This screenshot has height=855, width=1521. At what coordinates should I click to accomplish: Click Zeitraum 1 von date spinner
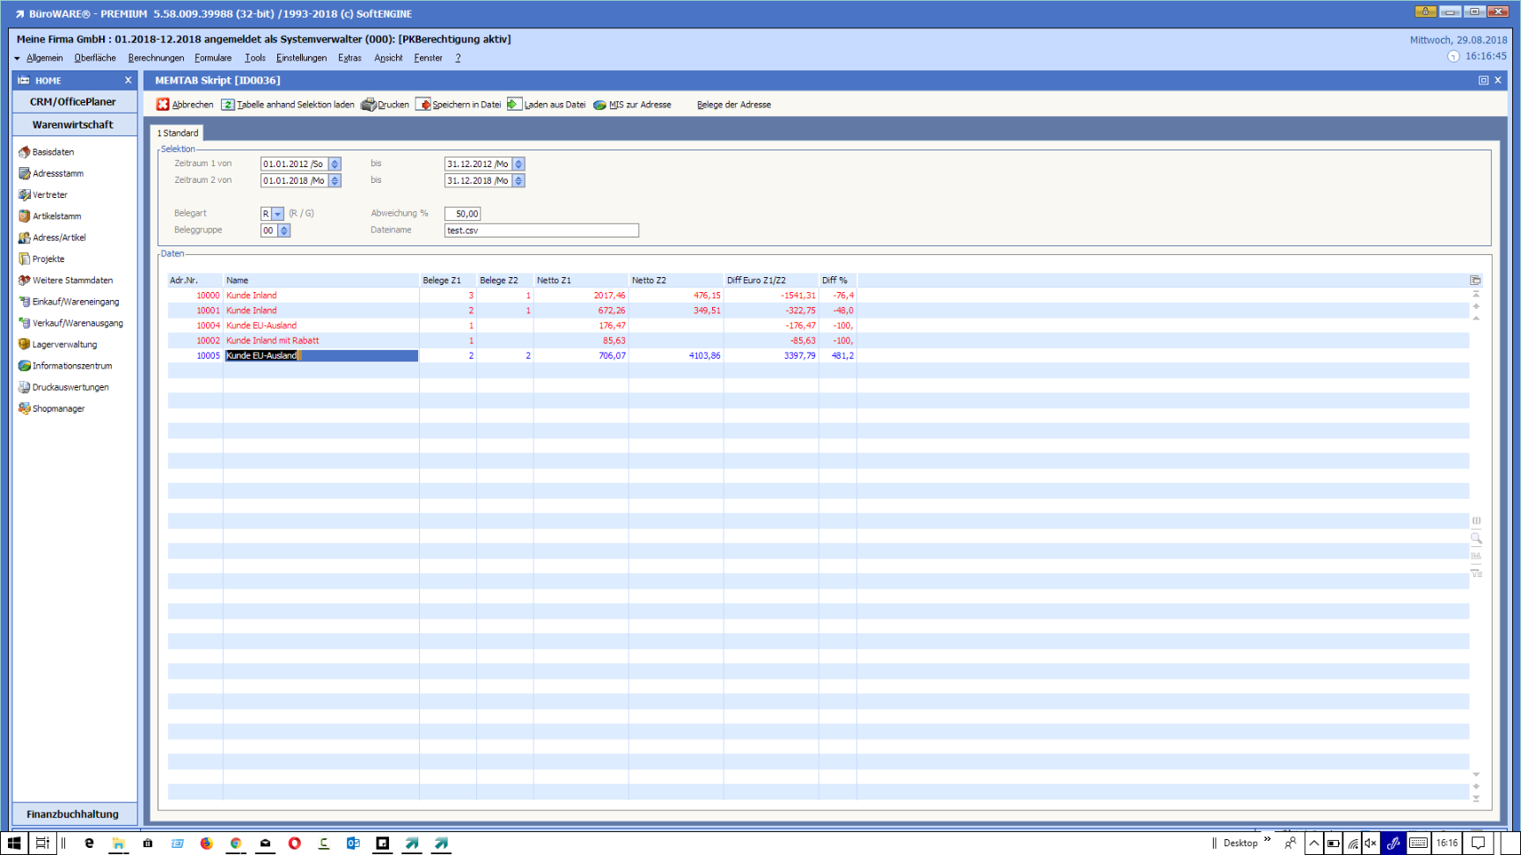(x=334, y=164)
